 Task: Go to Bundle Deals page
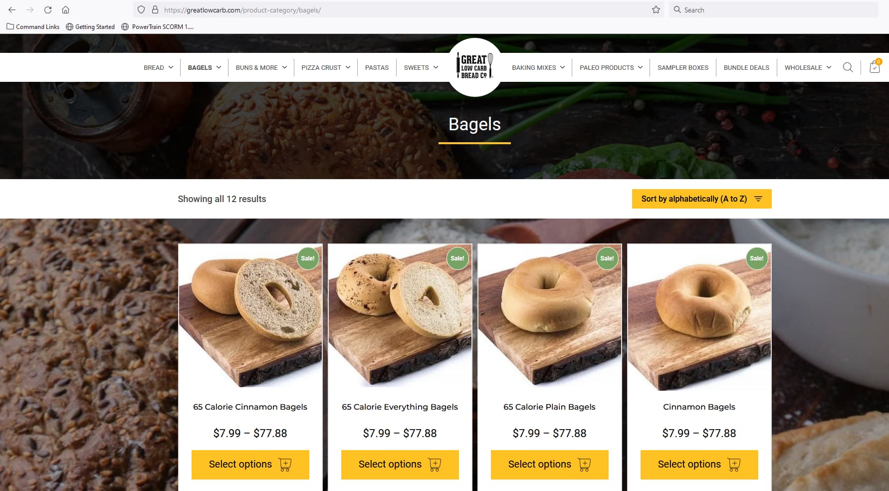(746, 67)
